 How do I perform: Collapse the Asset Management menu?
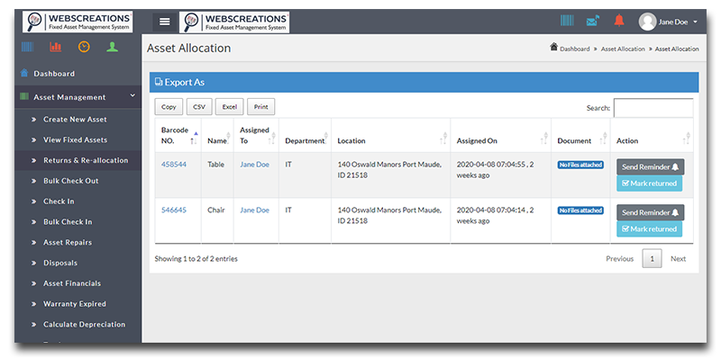[78, 97]
